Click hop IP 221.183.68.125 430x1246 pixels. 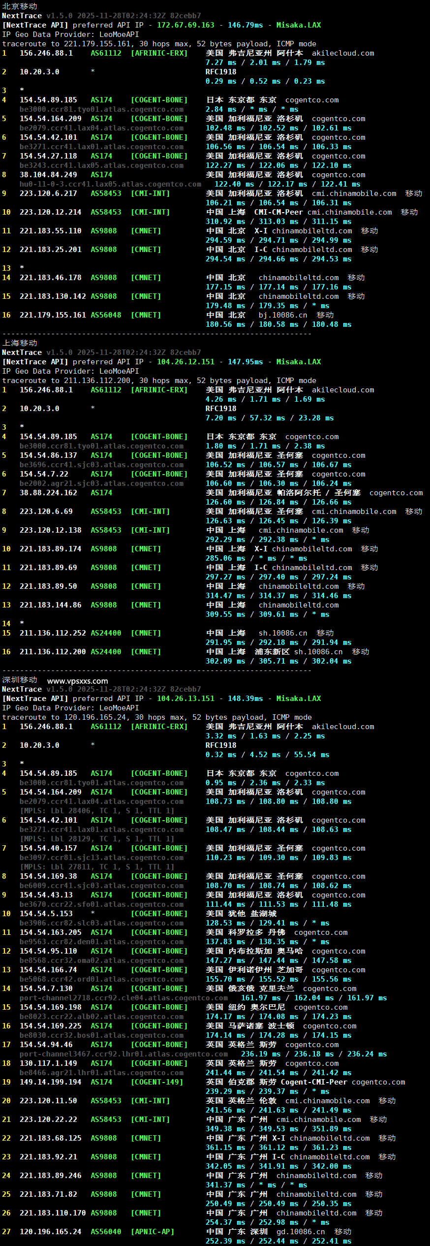[51, 1138]
